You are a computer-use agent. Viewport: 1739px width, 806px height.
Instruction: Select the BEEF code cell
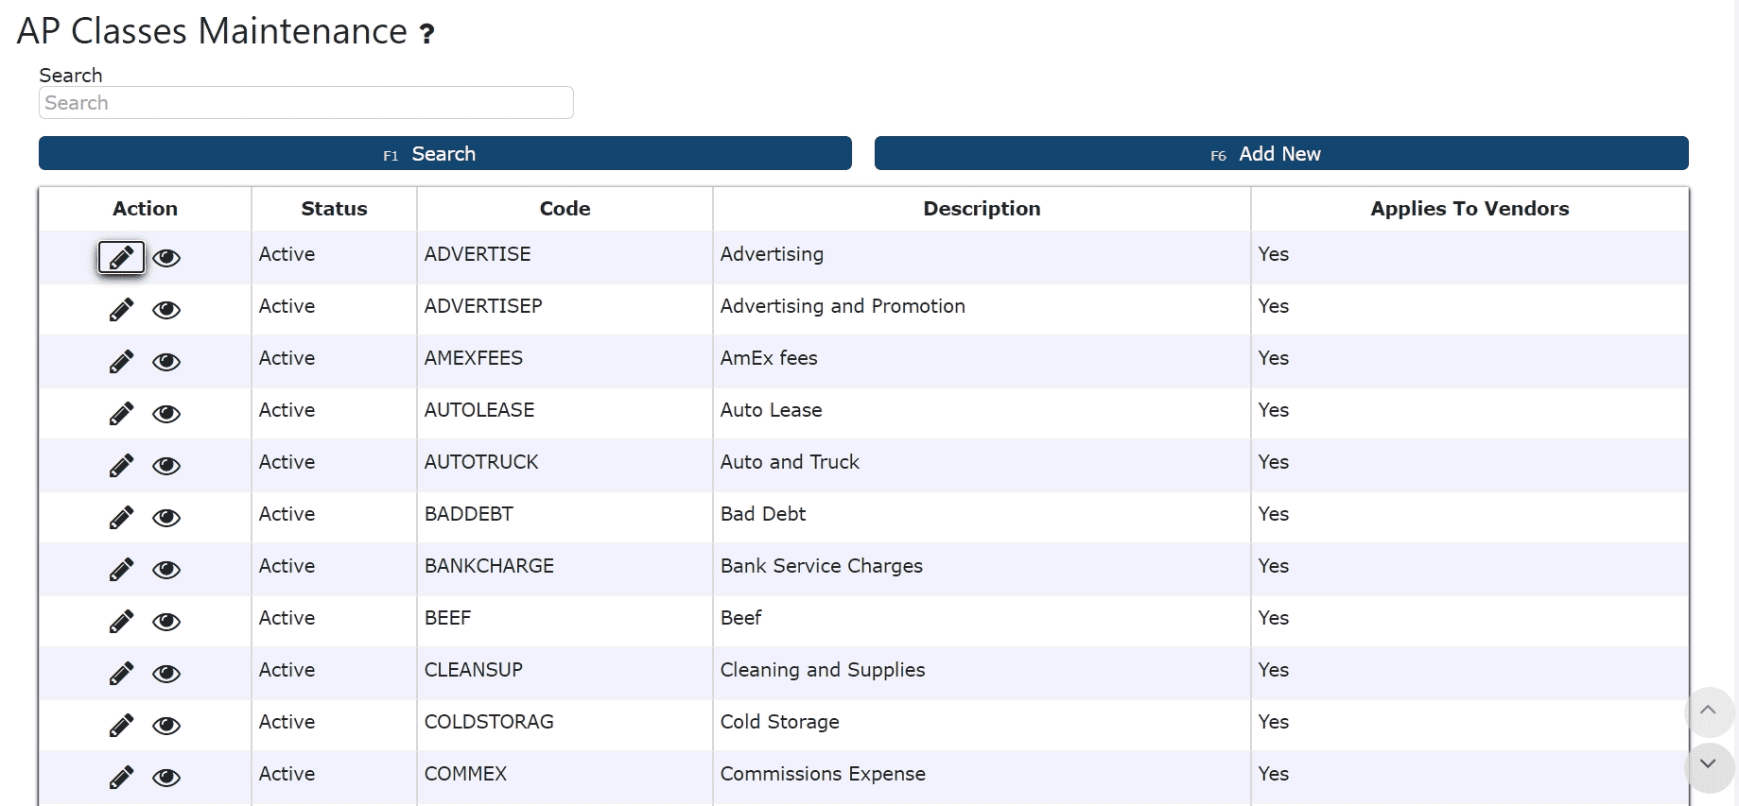click(565, 619)
